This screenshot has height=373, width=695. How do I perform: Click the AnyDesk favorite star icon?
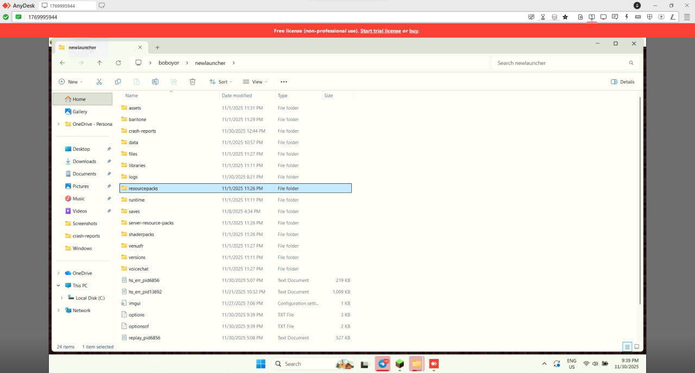coord(565,17)
